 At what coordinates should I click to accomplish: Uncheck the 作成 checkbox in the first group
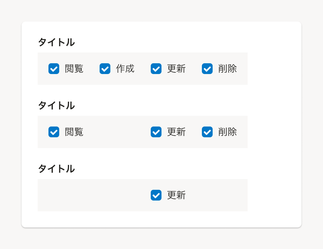coord(105,69)
